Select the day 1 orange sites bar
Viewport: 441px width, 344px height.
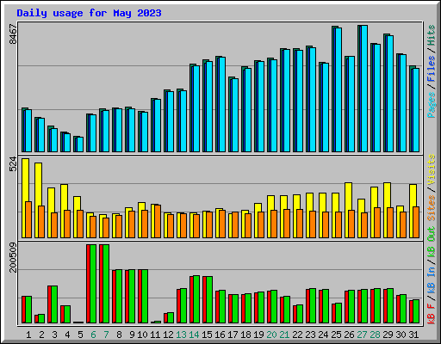tap(28, 219)
